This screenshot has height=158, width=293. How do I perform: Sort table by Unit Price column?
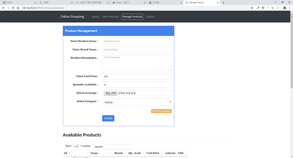pos(155,153)
